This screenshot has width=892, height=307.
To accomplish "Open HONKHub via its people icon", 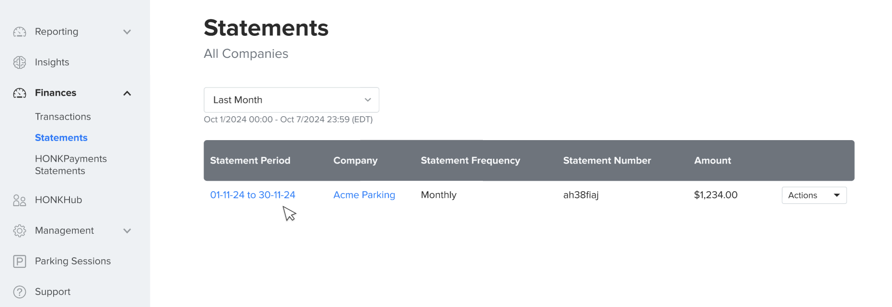I will click(20, 200).
